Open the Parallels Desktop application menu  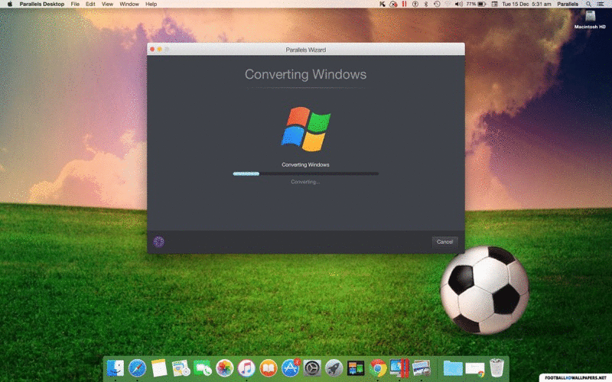(x=42, y=4)
